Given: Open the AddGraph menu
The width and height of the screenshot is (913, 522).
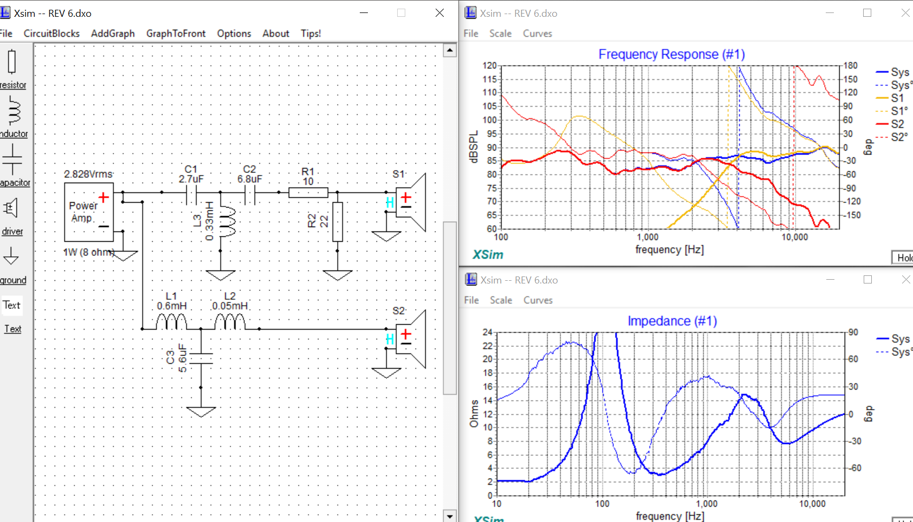Looking at the screenshot, I should [113, 34].
